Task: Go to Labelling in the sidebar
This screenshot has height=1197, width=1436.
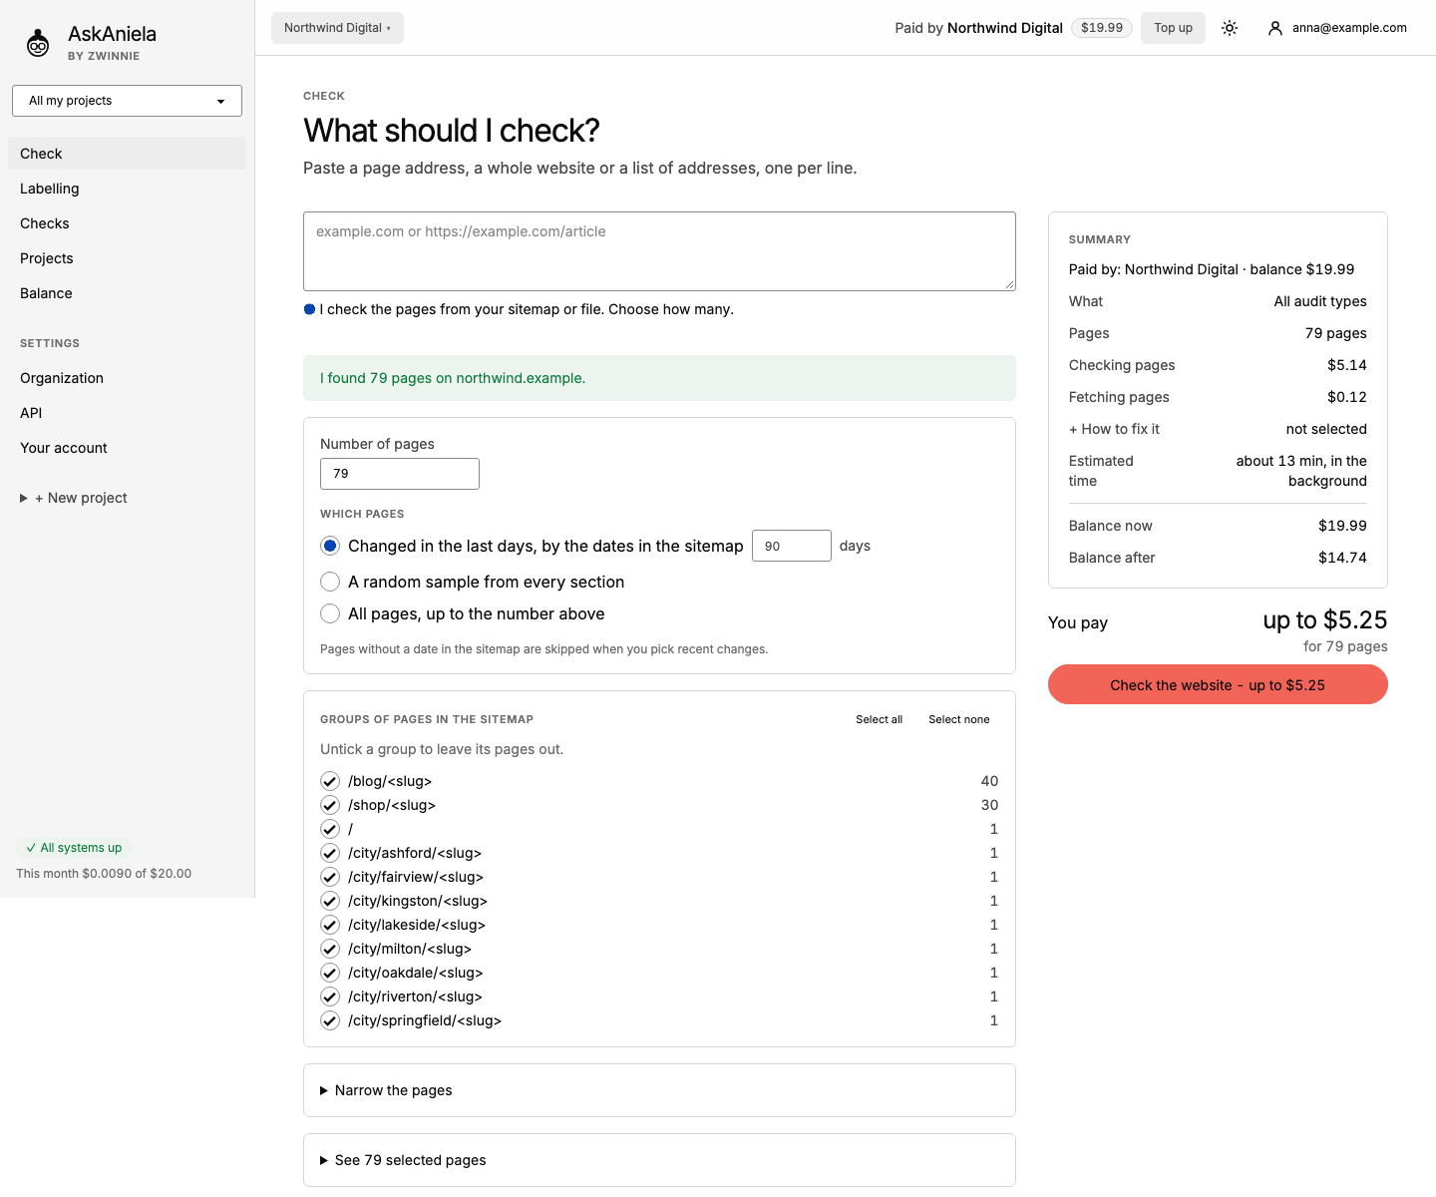Action: point(127,189)
